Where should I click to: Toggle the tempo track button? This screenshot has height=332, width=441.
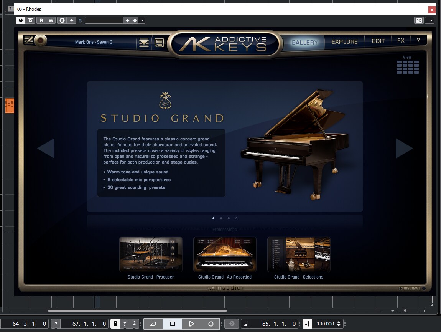[308, 324]
